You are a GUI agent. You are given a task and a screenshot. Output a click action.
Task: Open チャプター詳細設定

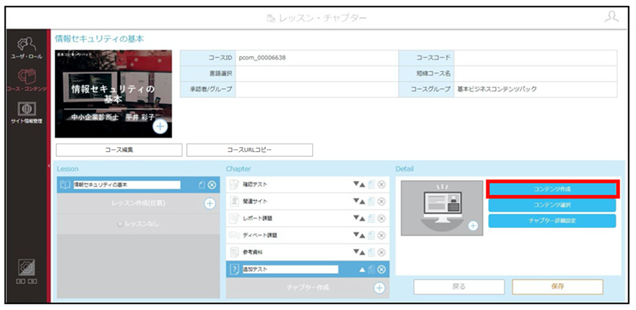pyautogui.click(x=552, y=221)
